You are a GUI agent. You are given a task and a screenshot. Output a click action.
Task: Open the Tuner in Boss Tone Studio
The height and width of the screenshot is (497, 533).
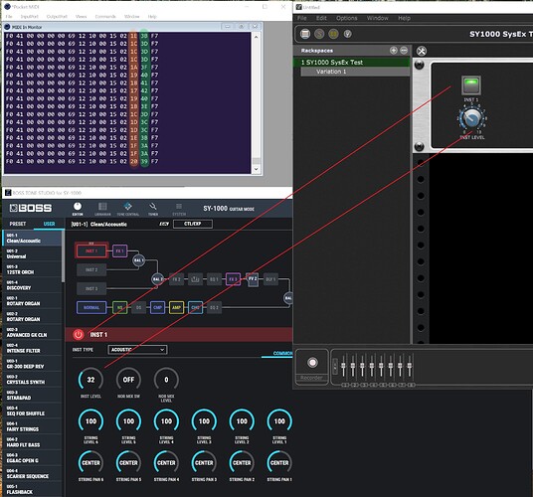(153, 209)
